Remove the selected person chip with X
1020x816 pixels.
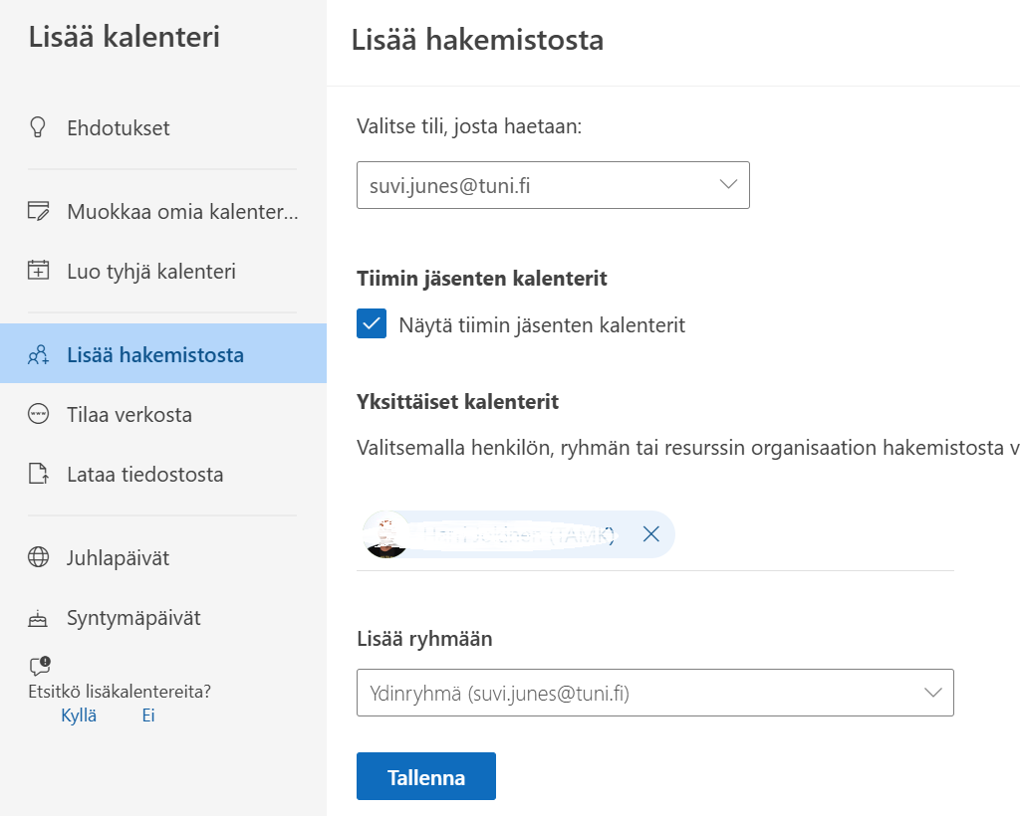coord(651,534)
